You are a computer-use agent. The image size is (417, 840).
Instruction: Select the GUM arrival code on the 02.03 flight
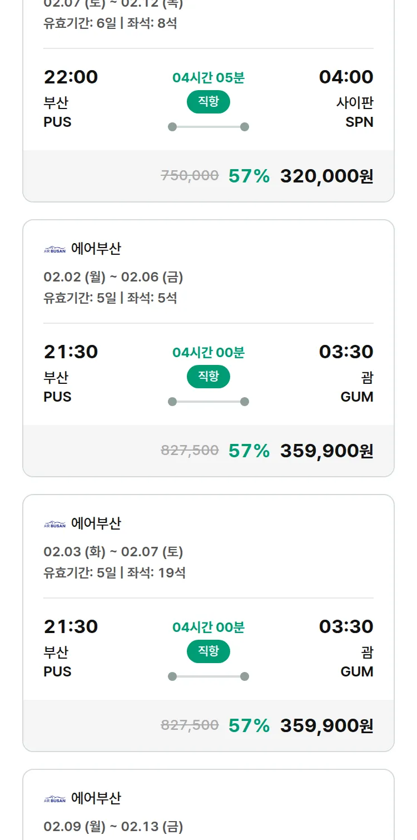[356, 672]
